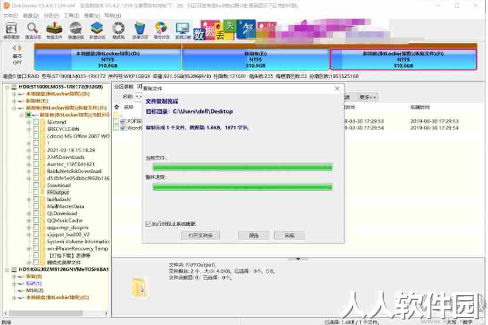488x325 pixels.
Task: Click the drive icon beside MSR(2)
Action: pos(21,290)
